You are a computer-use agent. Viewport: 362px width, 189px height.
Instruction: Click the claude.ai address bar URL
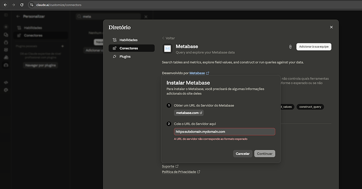point(59,5)
